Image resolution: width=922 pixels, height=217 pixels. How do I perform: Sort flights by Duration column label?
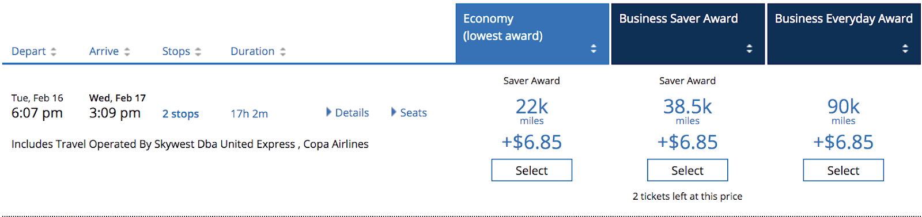(x=252, y=51)
